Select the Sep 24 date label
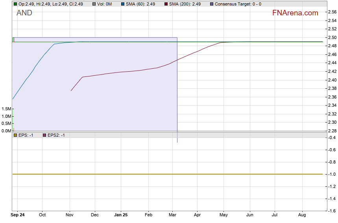Viewport: 338px width, 223px height. click(18, 215)
